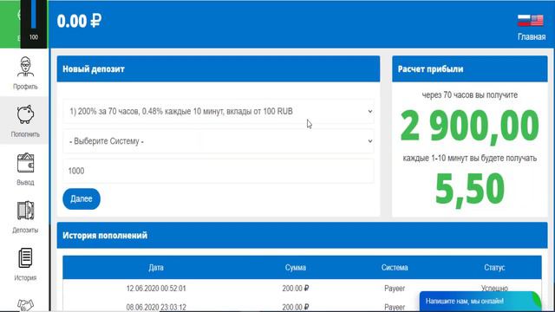Click the 0.00 ₽ balance in header
This screenshot has width=555, height=312.
pyautogui.click(x=79, y=21)
